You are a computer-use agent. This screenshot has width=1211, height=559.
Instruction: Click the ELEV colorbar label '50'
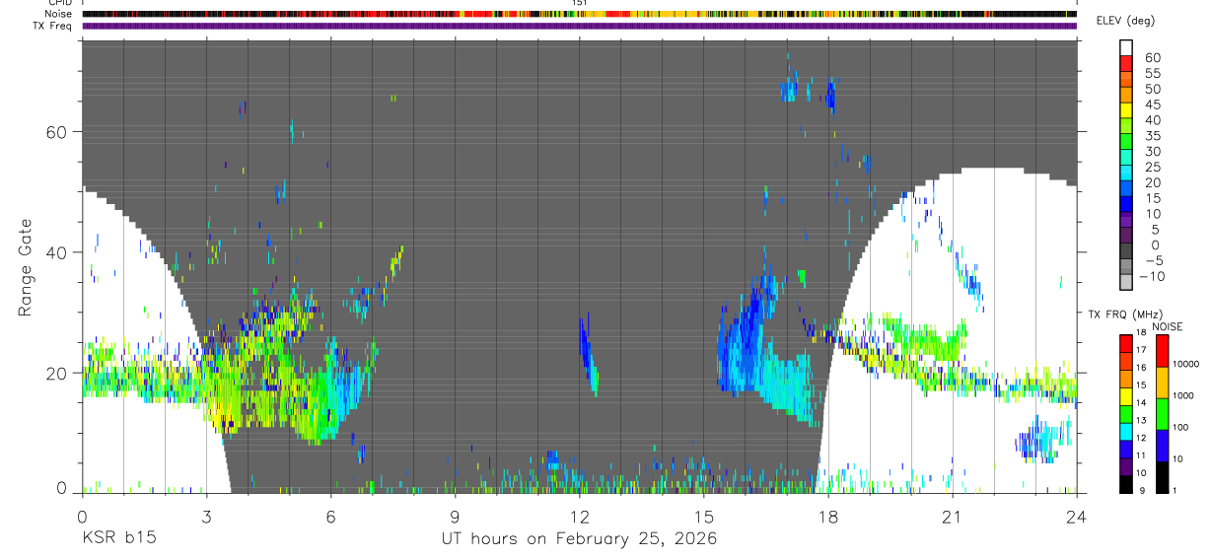coord(1151,89)
